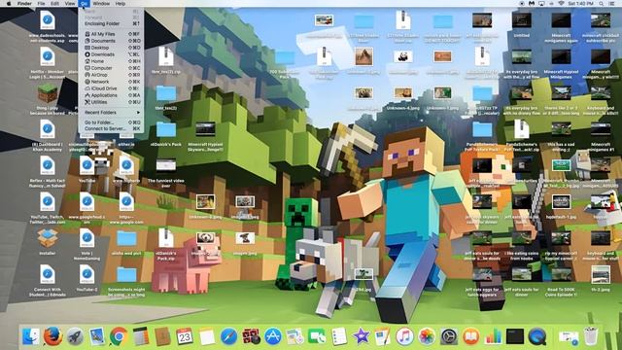Launch Firefox from the dock

[52, 336]
